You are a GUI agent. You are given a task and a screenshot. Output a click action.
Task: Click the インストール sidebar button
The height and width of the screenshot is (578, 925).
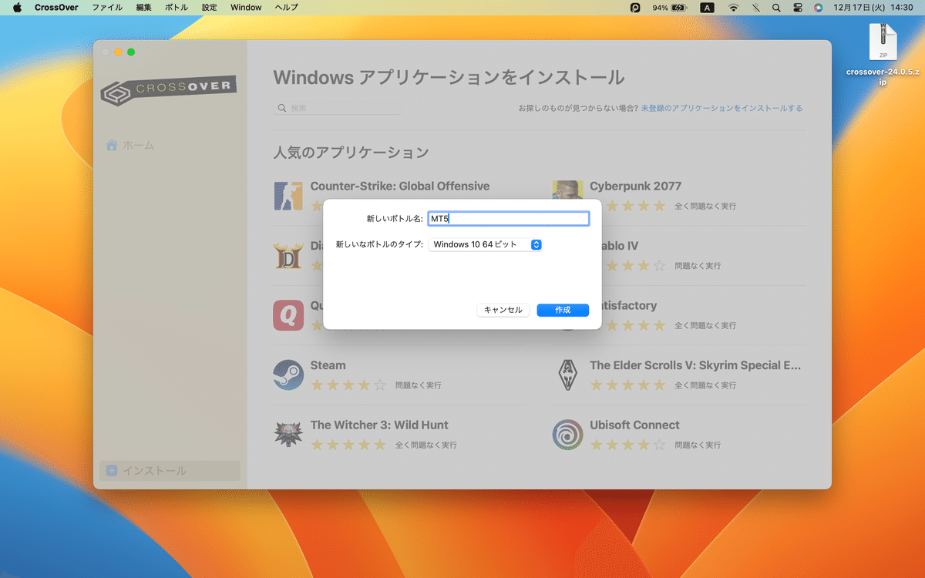click(170, 470)
